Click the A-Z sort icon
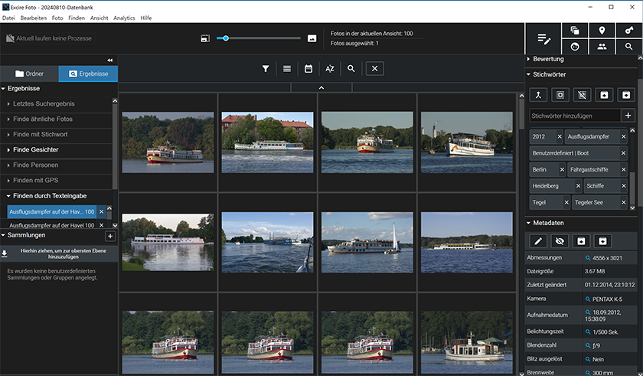Image resolution: width=643 pixels, height=376 pixels. pyautogui.click(x=330, y=69)
